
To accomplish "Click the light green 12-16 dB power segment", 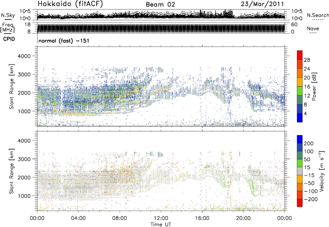I will point(300,91).
